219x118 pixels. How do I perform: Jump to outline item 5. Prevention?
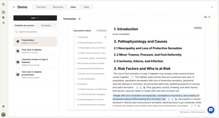[82, 84]
